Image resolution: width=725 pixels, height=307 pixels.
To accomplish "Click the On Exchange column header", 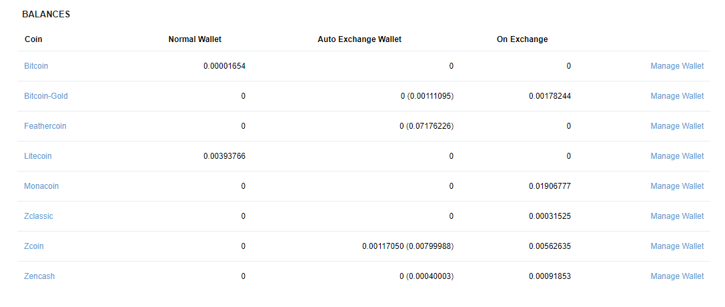I will [x=522, y=39].
